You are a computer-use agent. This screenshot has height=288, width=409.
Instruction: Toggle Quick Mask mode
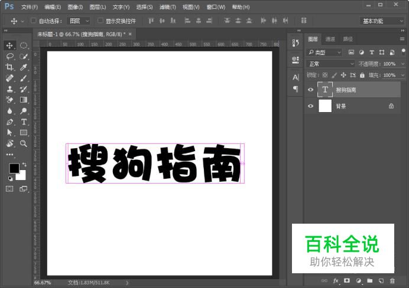(x=9, y=189)
